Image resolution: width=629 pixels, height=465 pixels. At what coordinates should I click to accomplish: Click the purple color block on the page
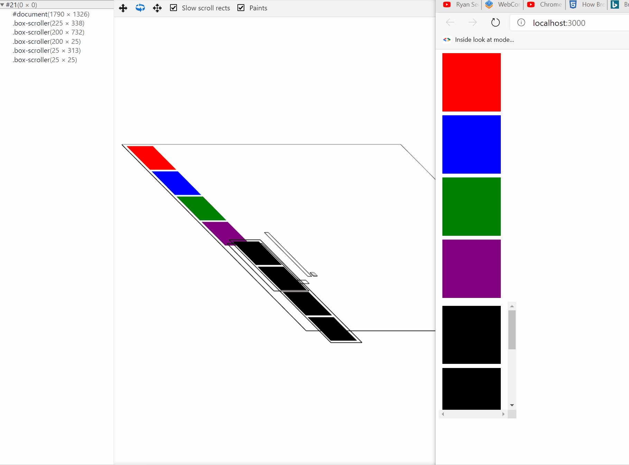(x=471, y=269)
